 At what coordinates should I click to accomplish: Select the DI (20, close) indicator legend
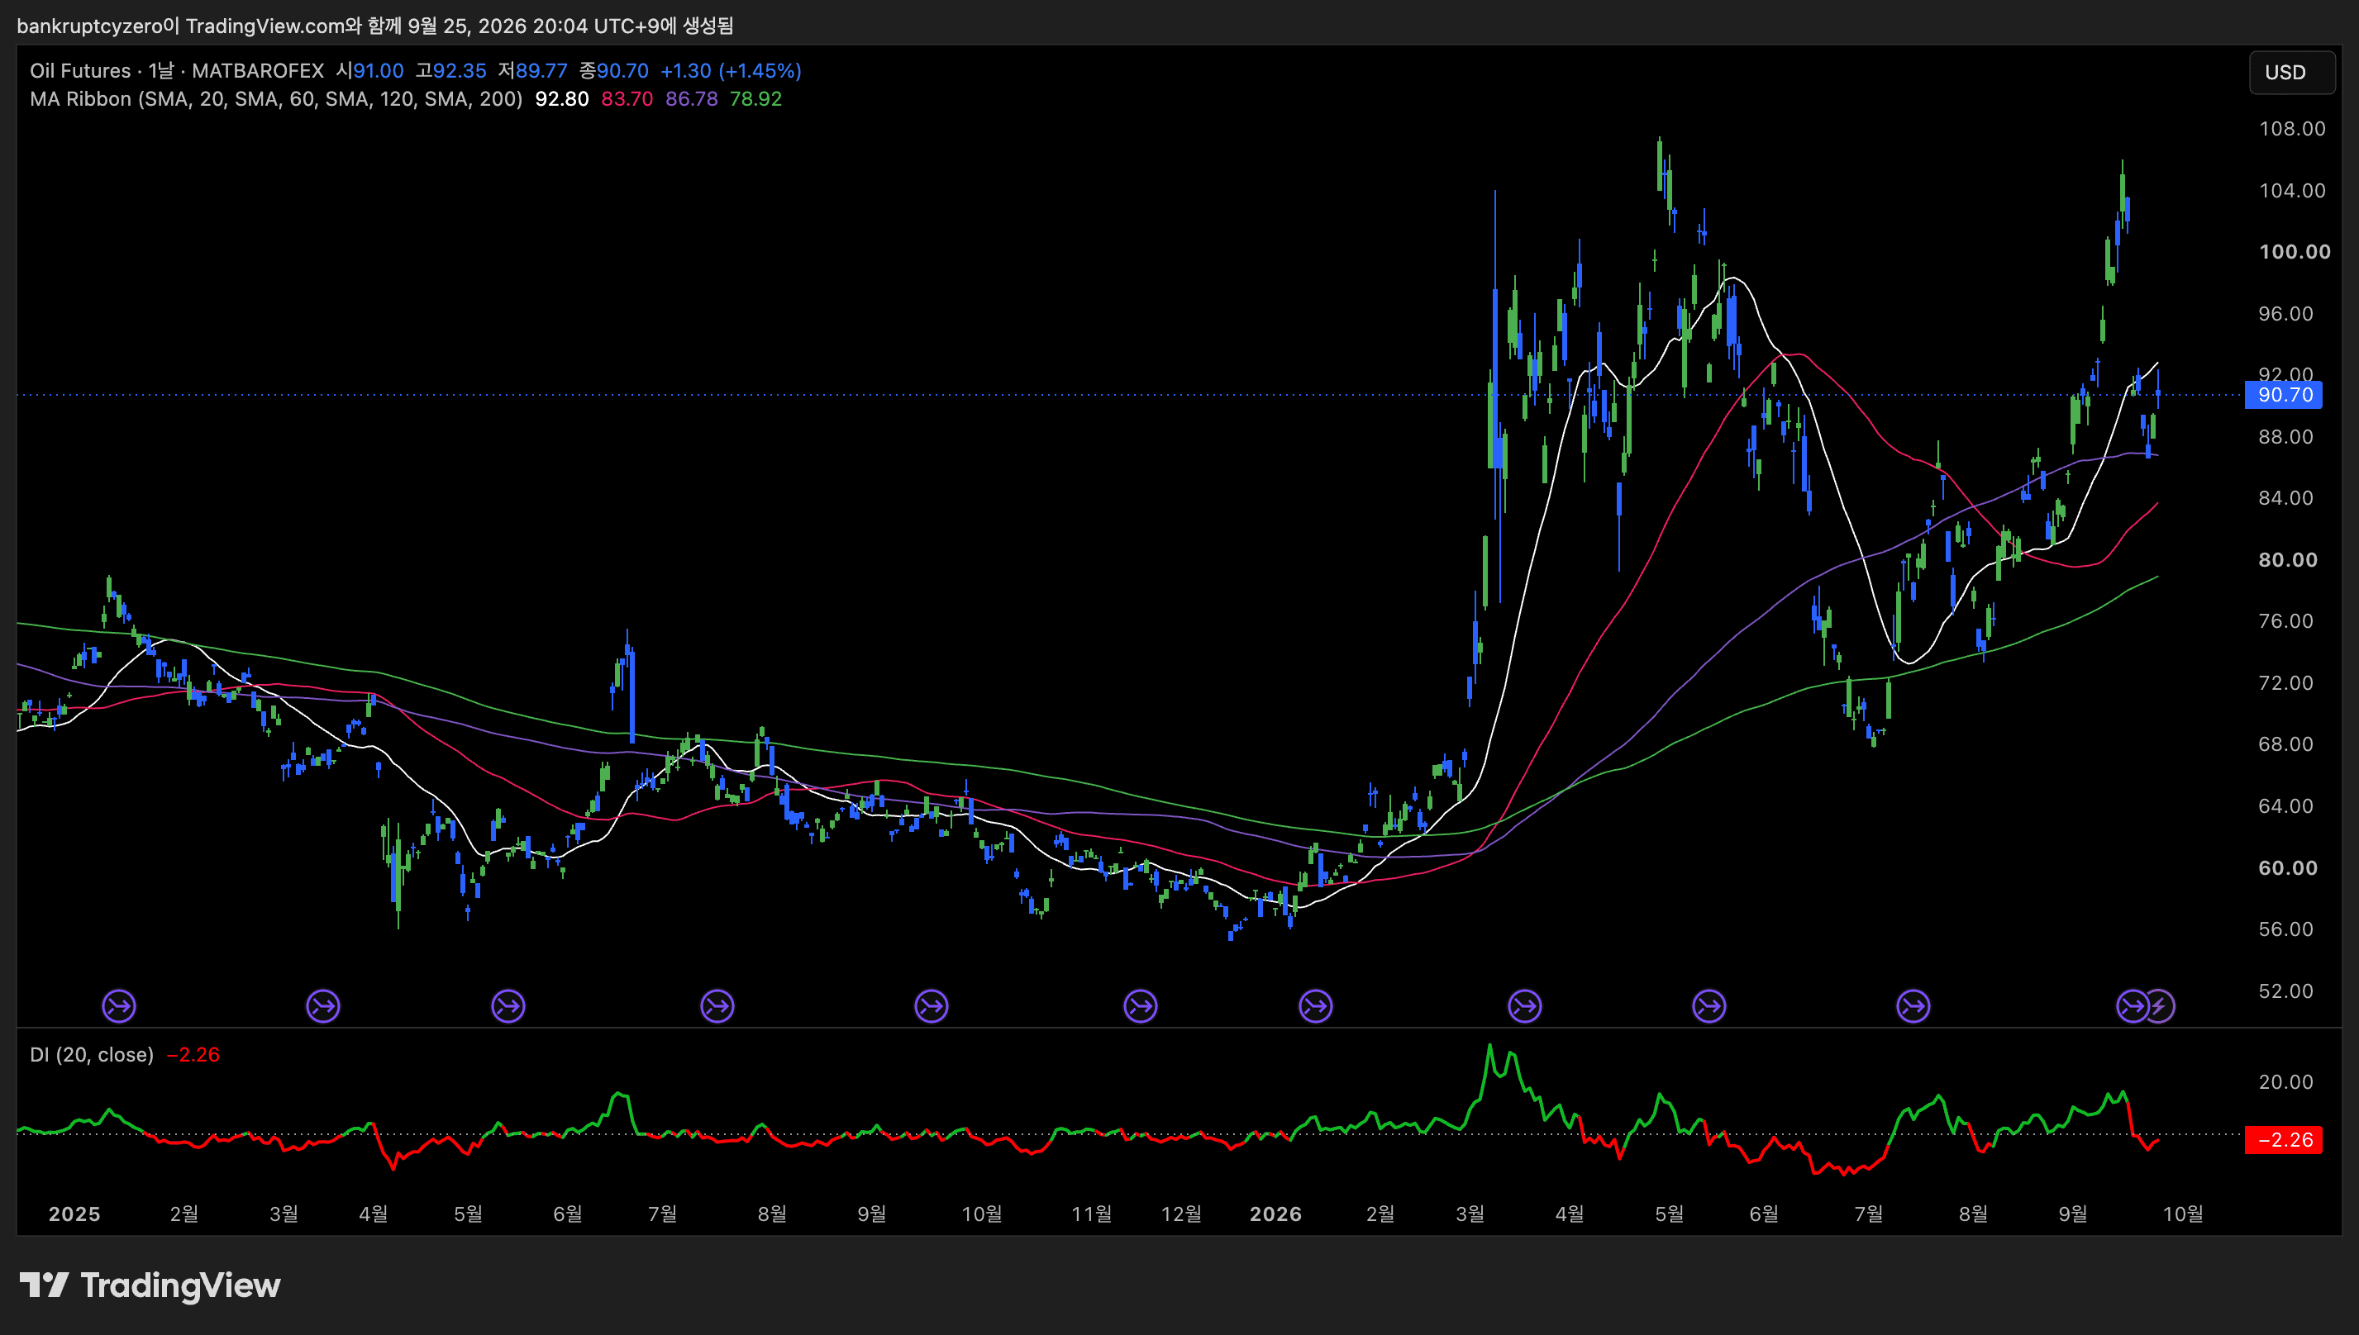click(x=92, y=1054)
